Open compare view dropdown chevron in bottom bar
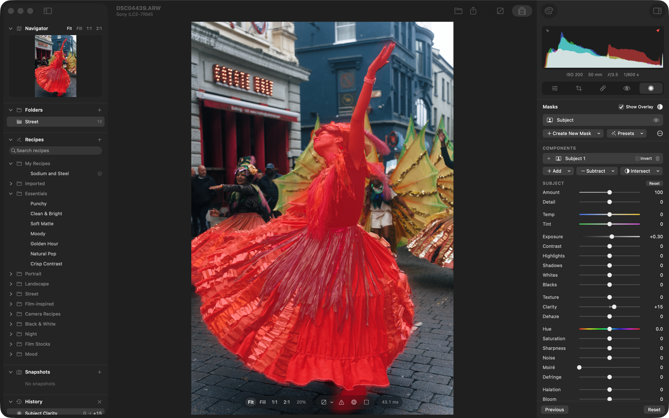Image resolution: width=669 pixels, height=418 pixels. [x=332, y=402]
